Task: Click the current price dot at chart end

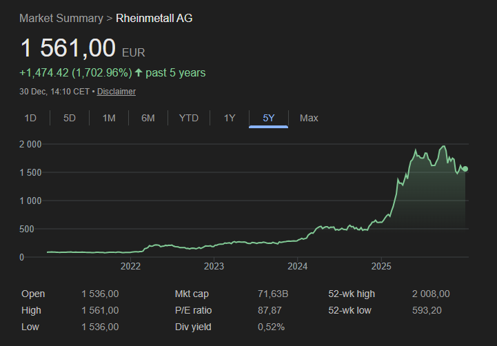Action: (x=465, y=169)
